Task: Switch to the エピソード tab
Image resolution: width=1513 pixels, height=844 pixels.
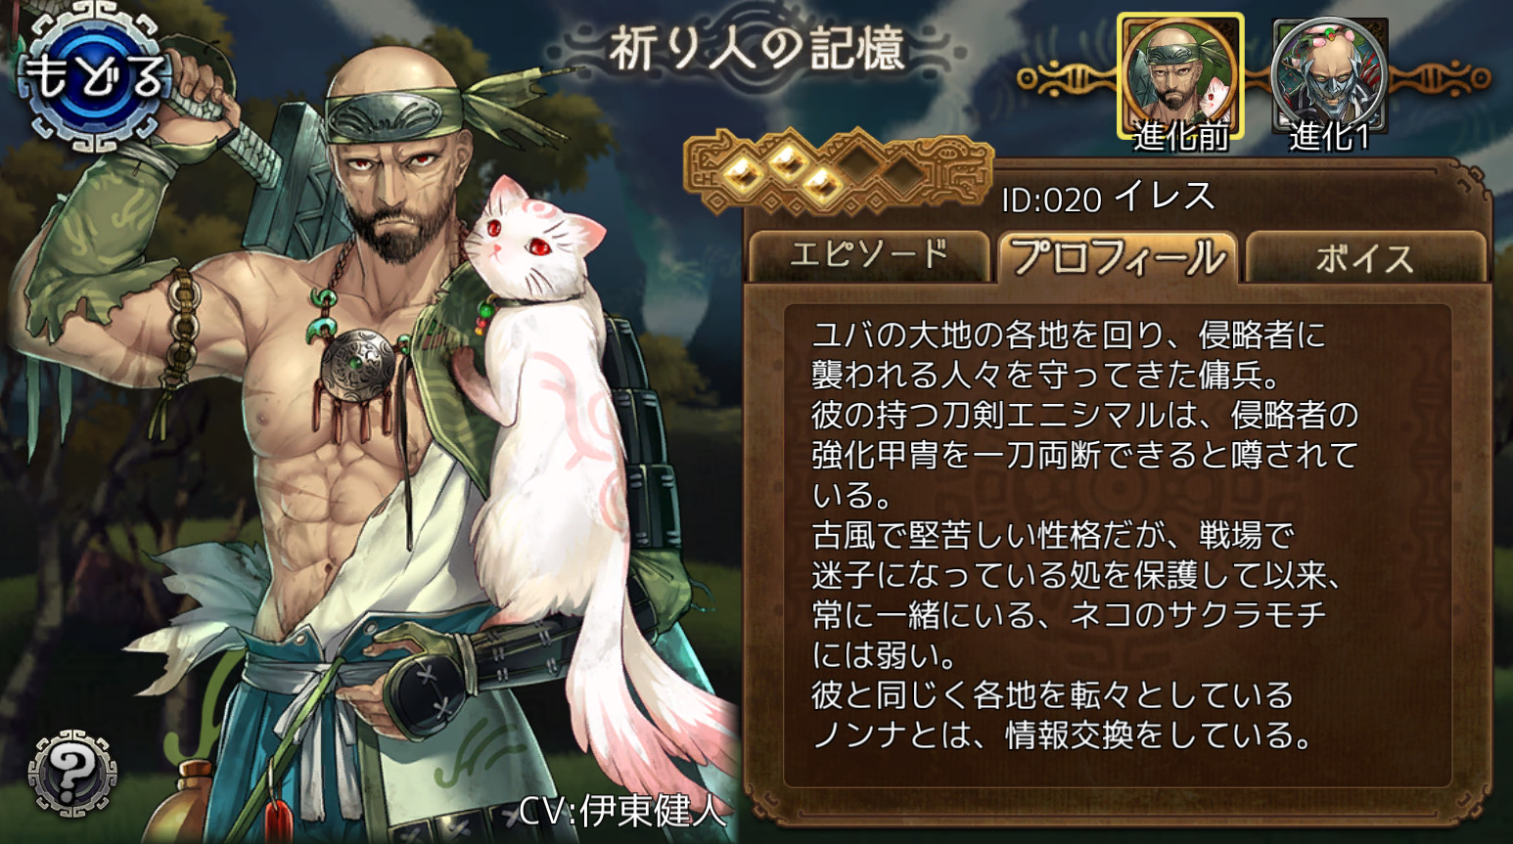Action: coord(869,256)
